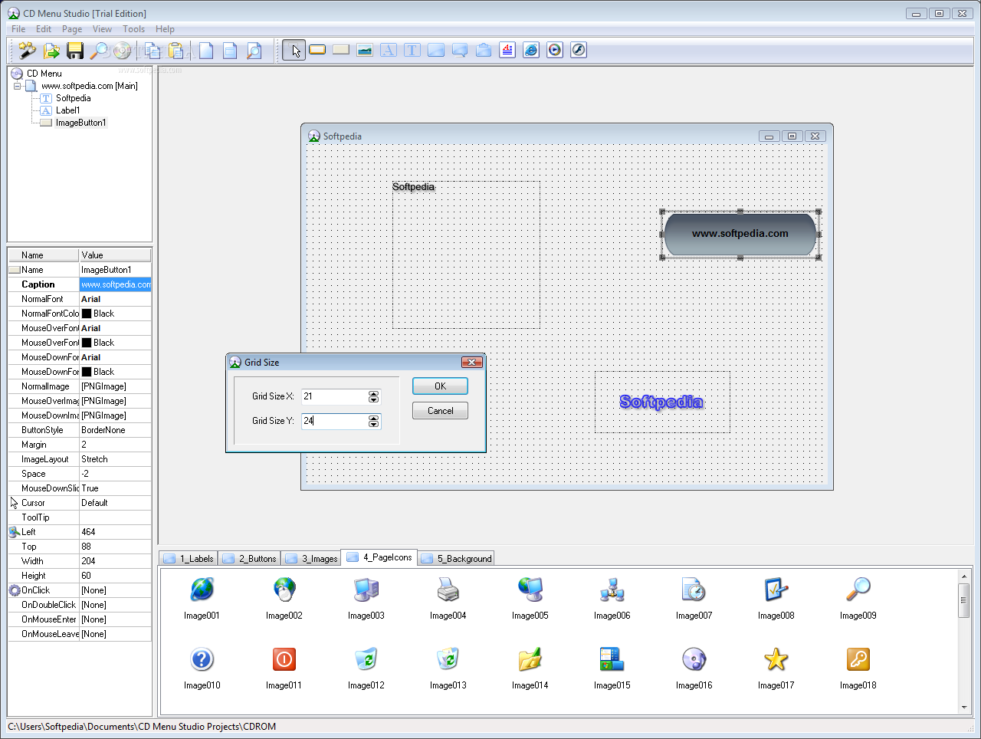
Task: Pick the Image018 key icon
Action: pyautogui.click(x=858, y=659)
